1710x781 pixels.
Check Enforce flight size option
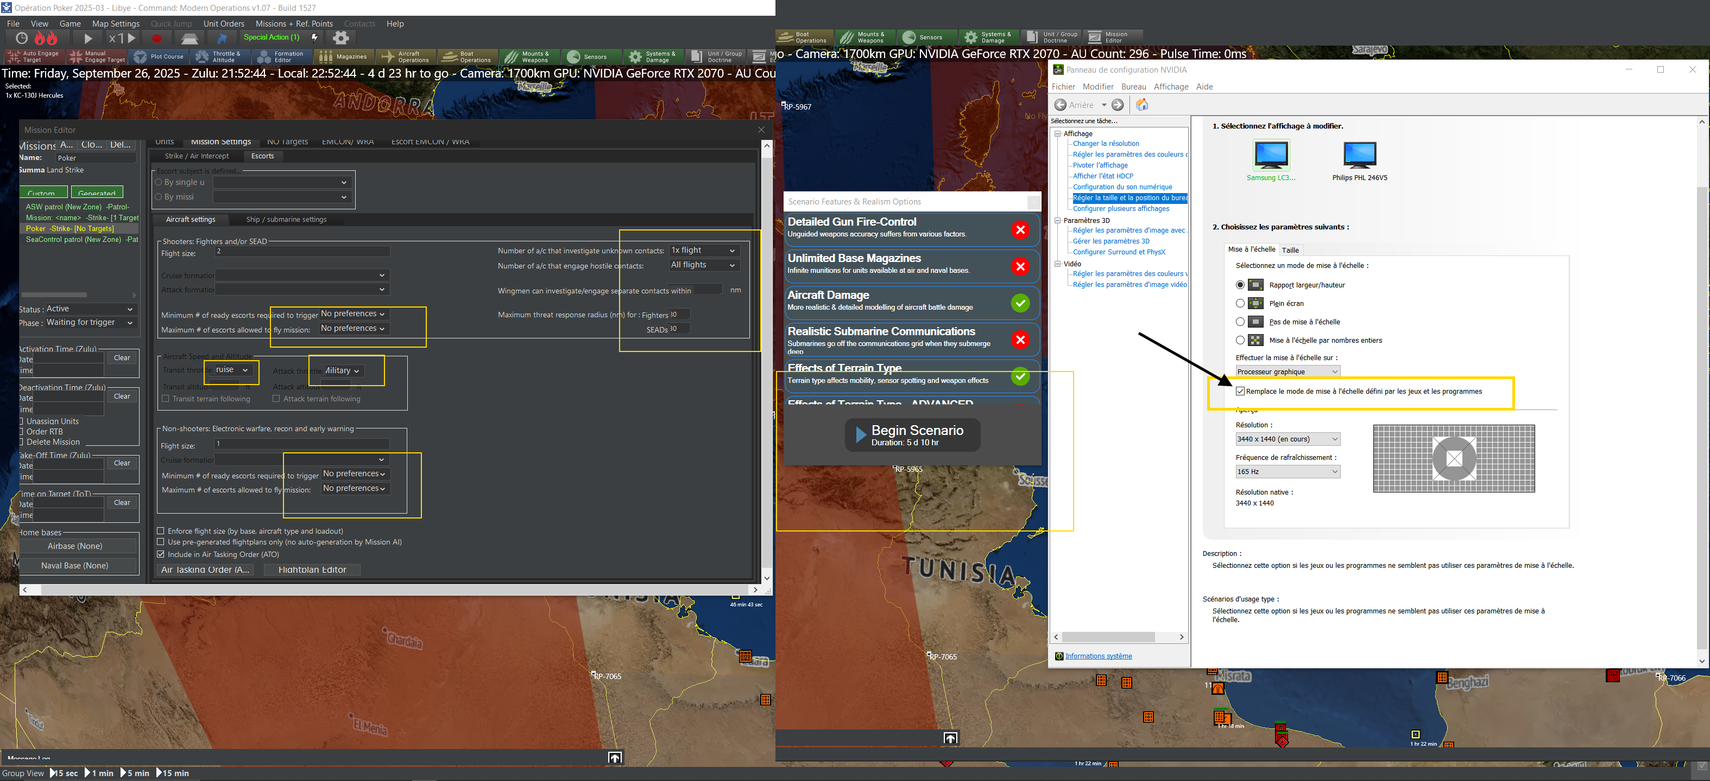[x=161, y=531]
